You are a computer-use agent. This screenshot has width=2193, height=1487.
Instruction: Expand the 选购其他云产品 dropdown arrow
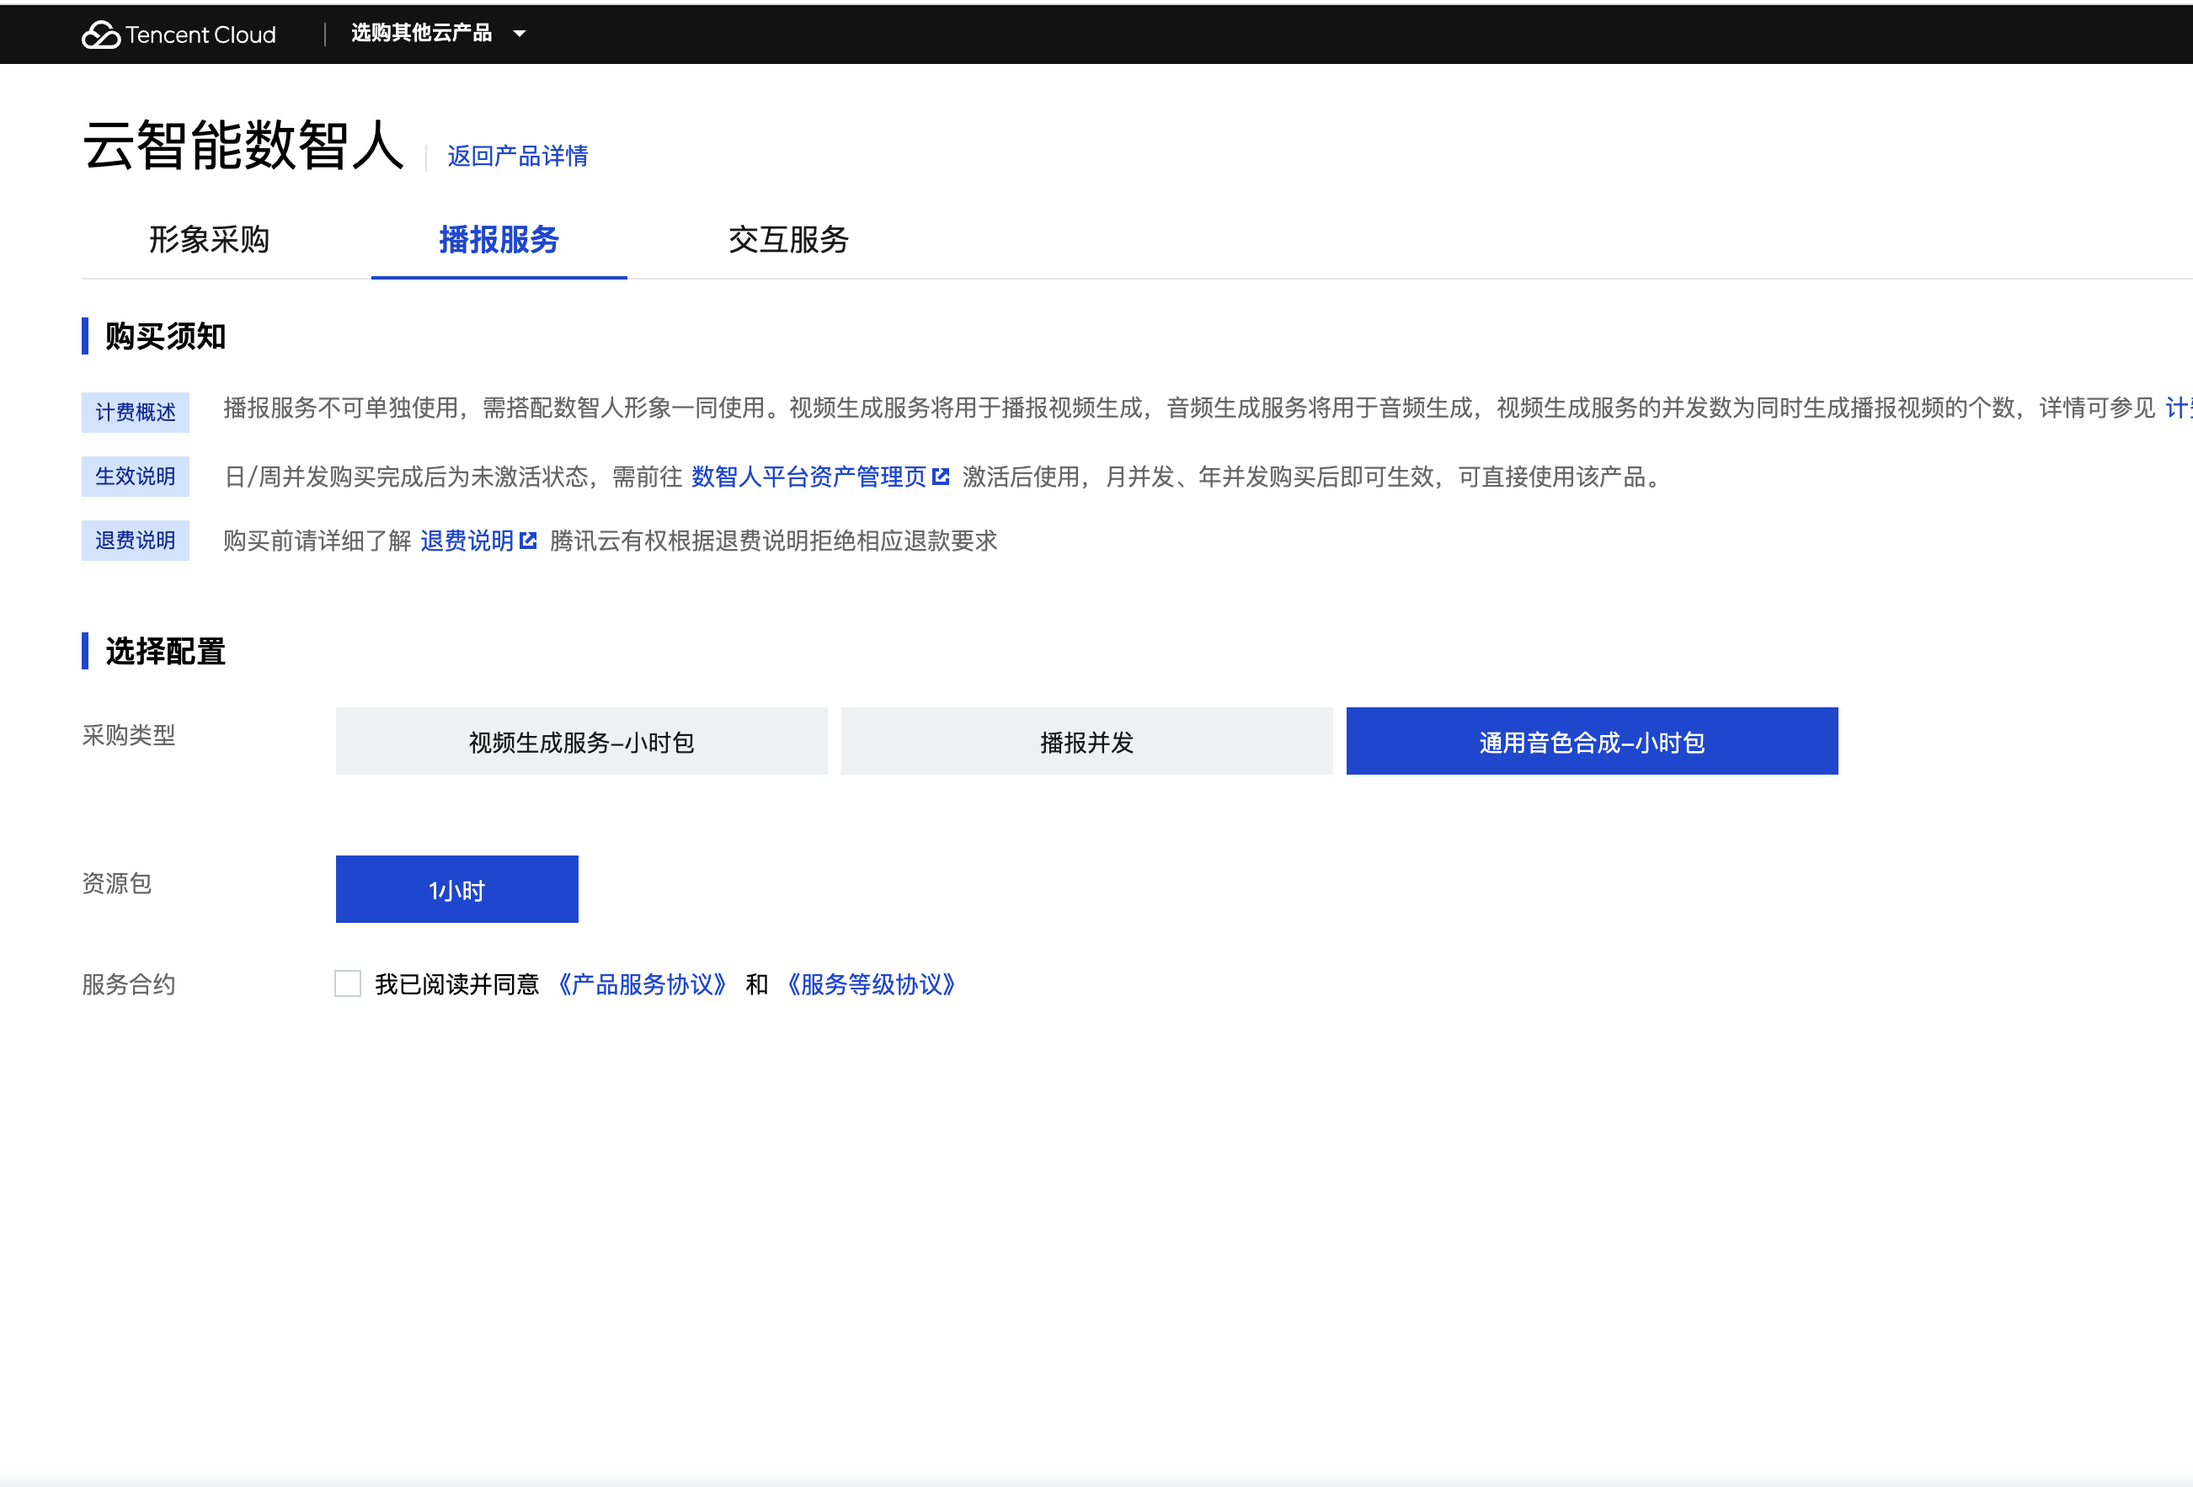point(519,34)
